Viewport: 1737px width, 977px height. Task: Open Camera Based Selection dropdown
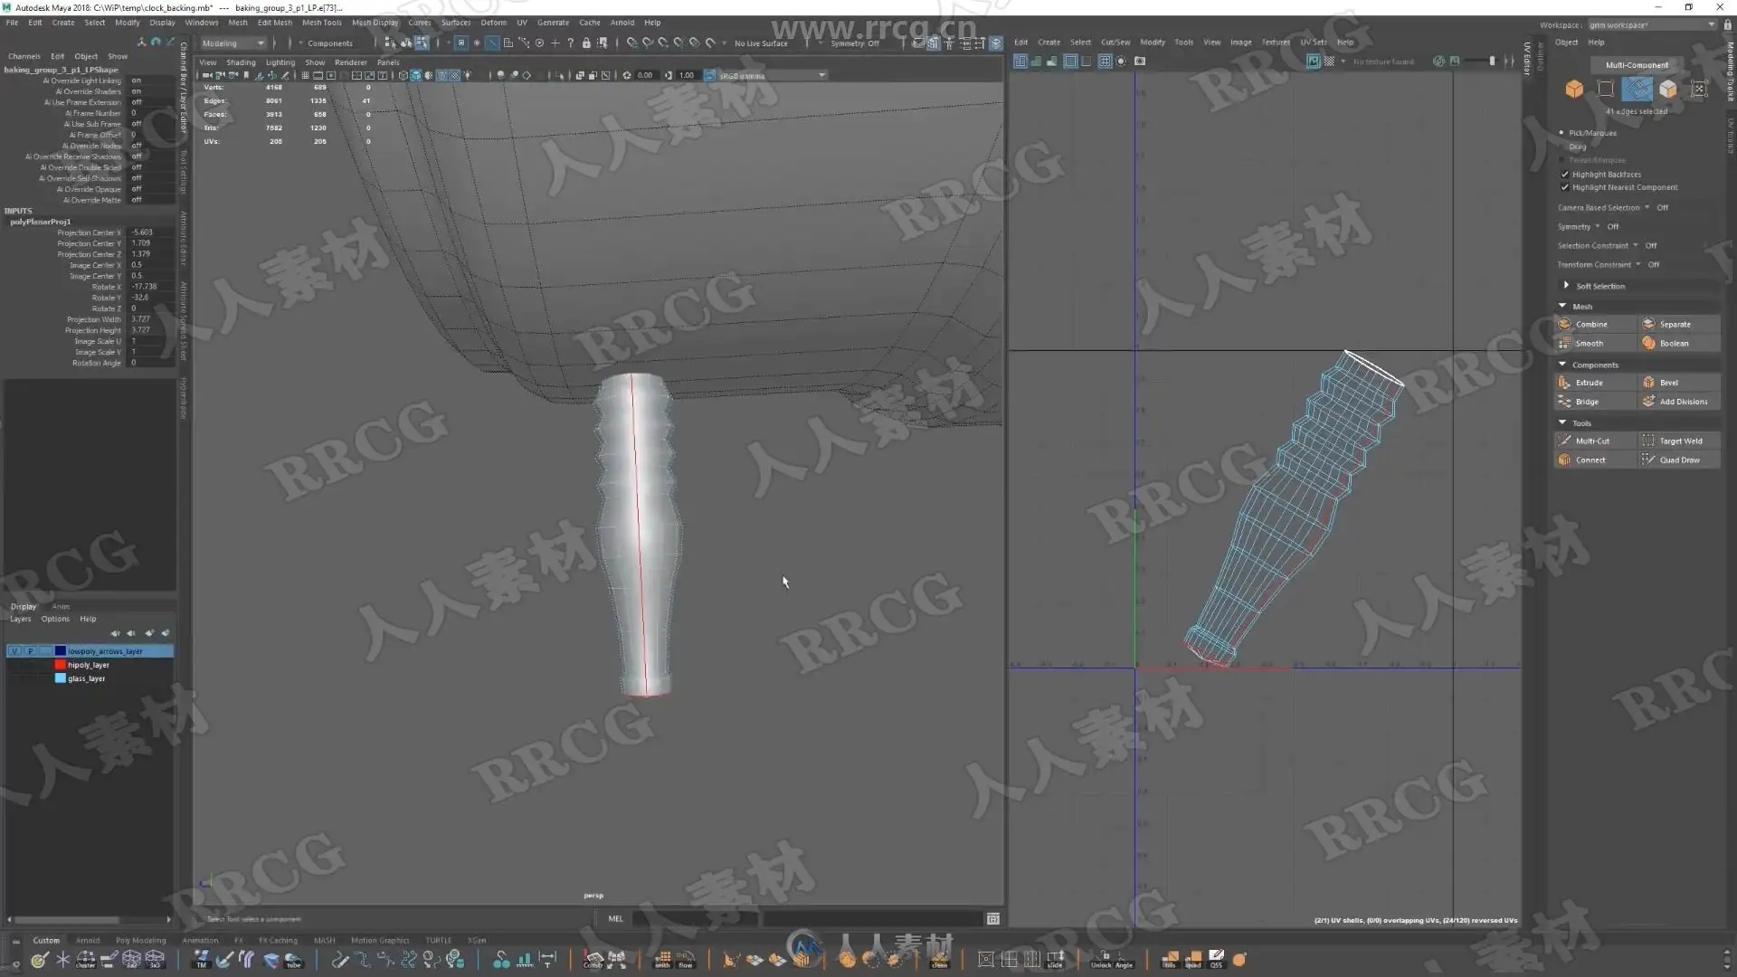[1647, 208]
